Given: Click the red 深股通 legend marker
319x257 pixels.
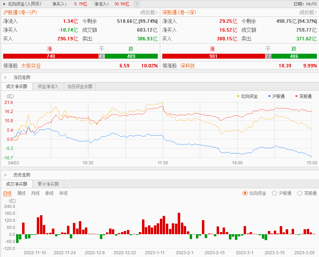Looking at the screenshot, I should tap(296, 96).
